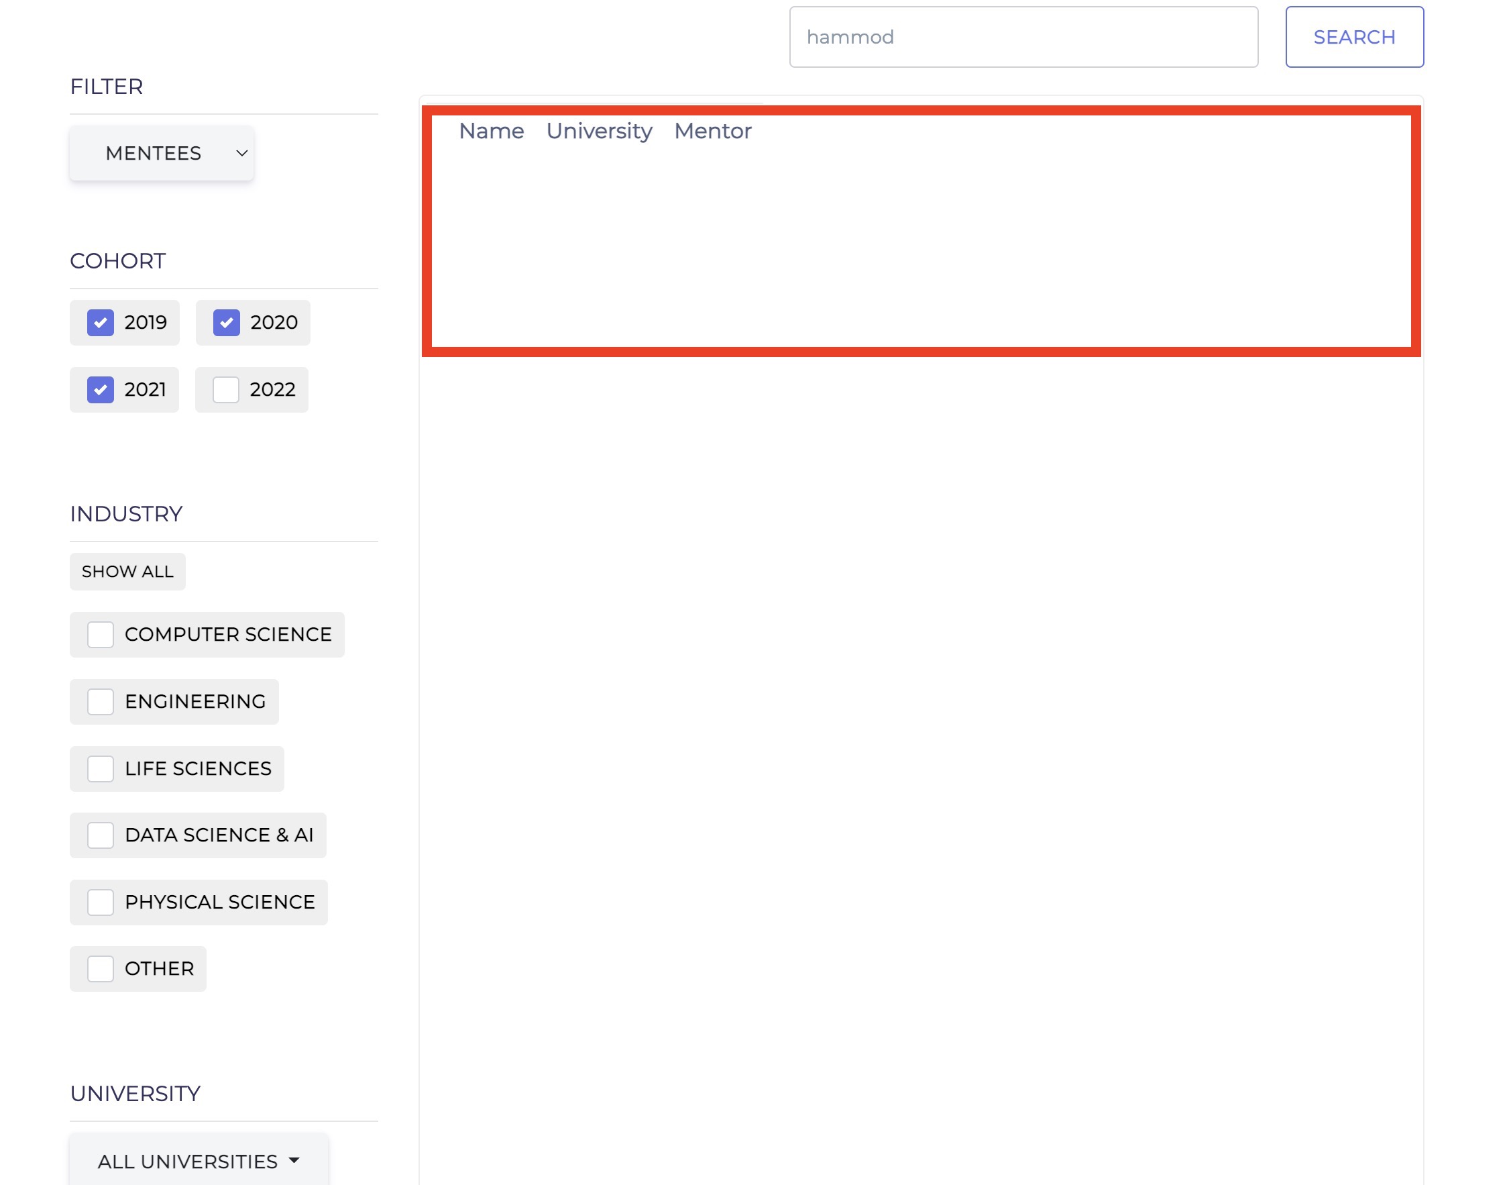Click inside the hammod search field
Image resolution: width=1509 pixels, height=1185 pixels.
coord(1023,36)
